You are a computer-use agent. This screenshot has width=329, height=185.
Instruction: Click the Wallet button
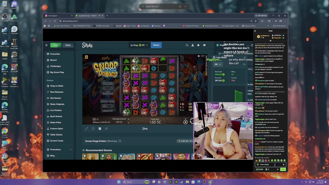click(x=156, y=45)
